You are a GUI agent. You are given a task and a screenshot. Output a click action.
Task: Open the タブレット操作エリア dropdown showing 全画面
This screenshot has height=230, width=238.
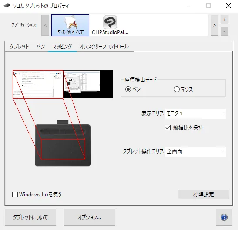click(195, 151)
